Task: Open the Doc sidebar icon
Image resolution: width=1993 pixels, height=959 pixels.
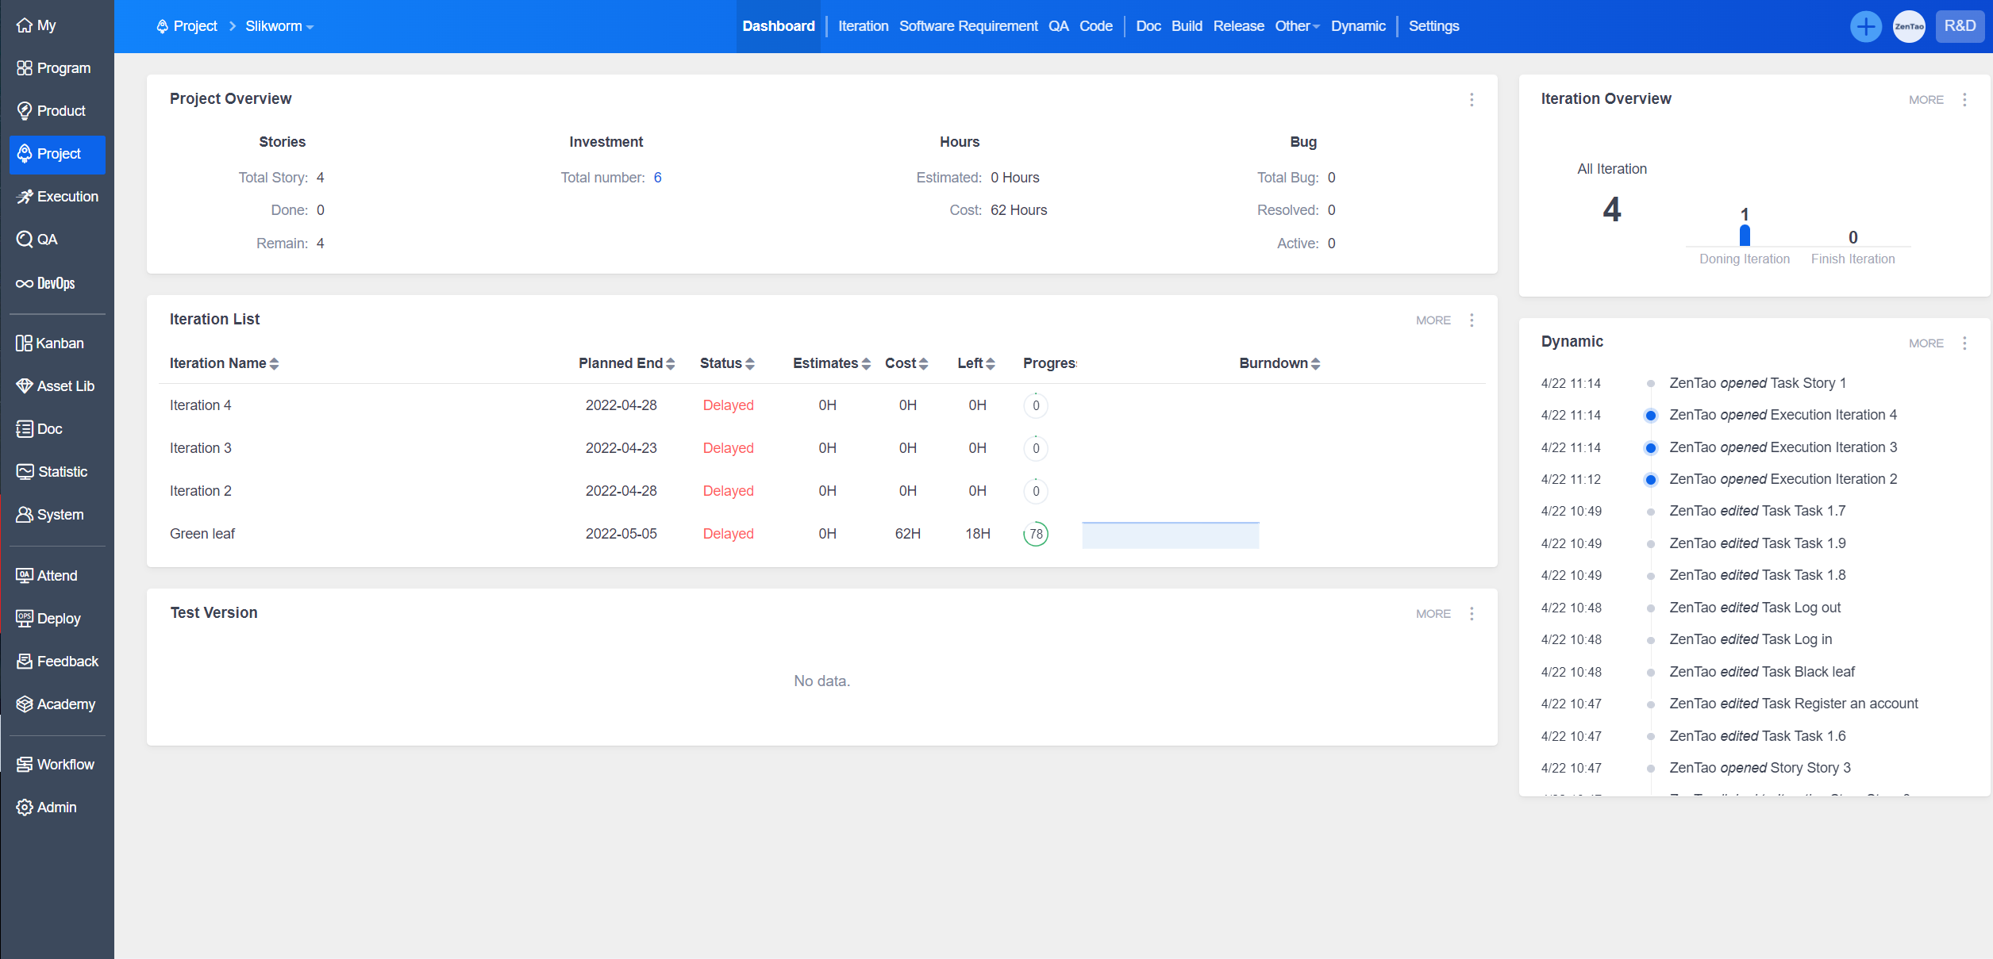Action: pos(25,429)
